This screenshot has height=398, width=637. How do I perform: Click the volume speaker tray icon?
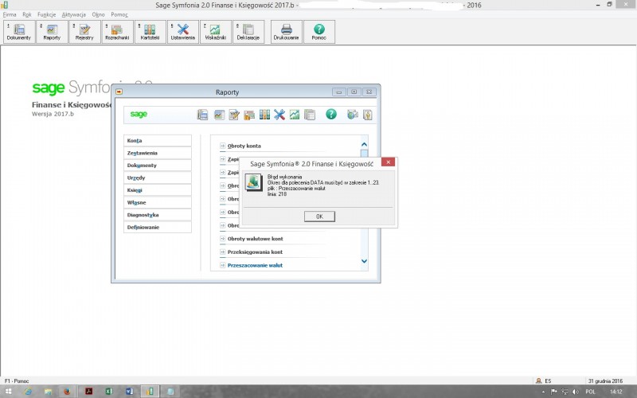coord(575,392)
